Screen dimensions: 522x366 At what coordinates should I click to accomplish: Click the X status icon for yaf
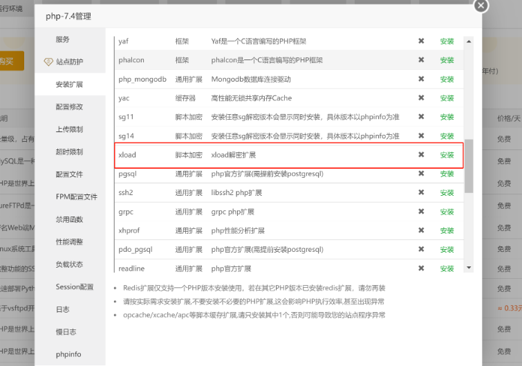point(421,41)
